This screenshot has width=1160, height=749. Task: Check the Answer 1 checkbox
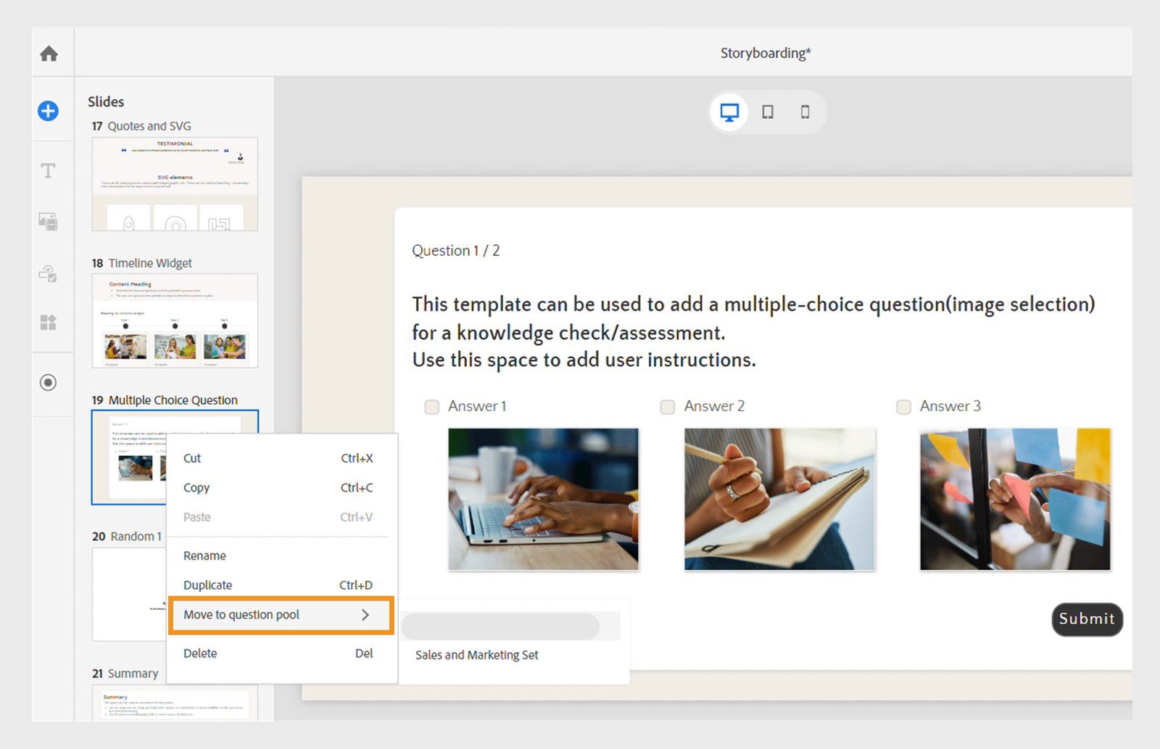(431, 407)
